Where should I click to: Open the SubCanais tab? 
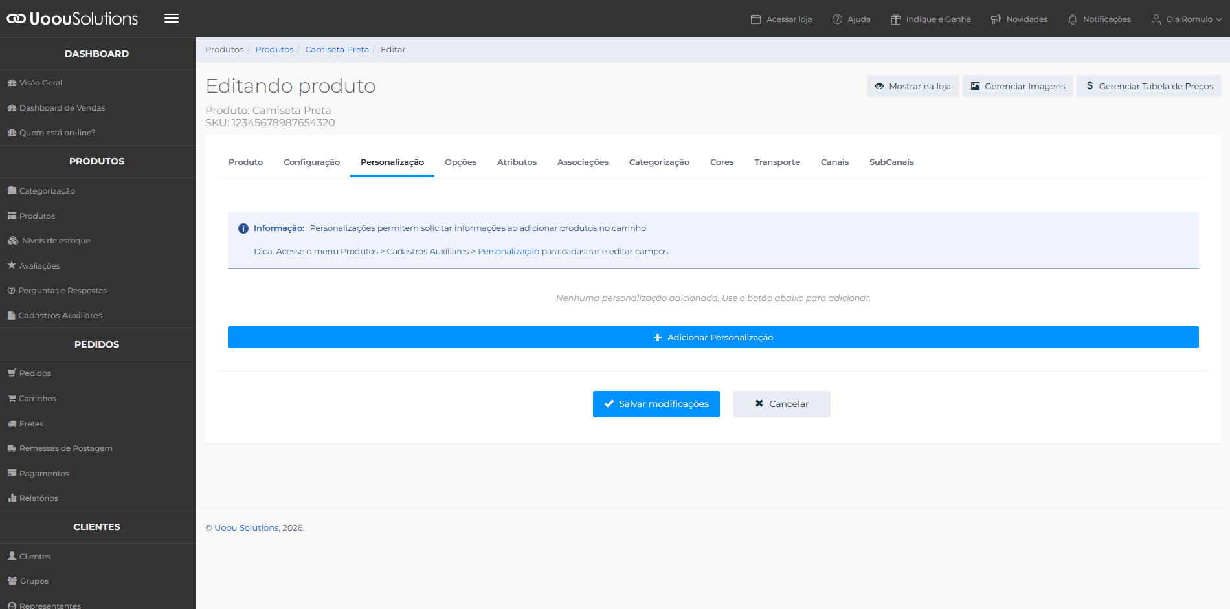click(x=891, y=162)
